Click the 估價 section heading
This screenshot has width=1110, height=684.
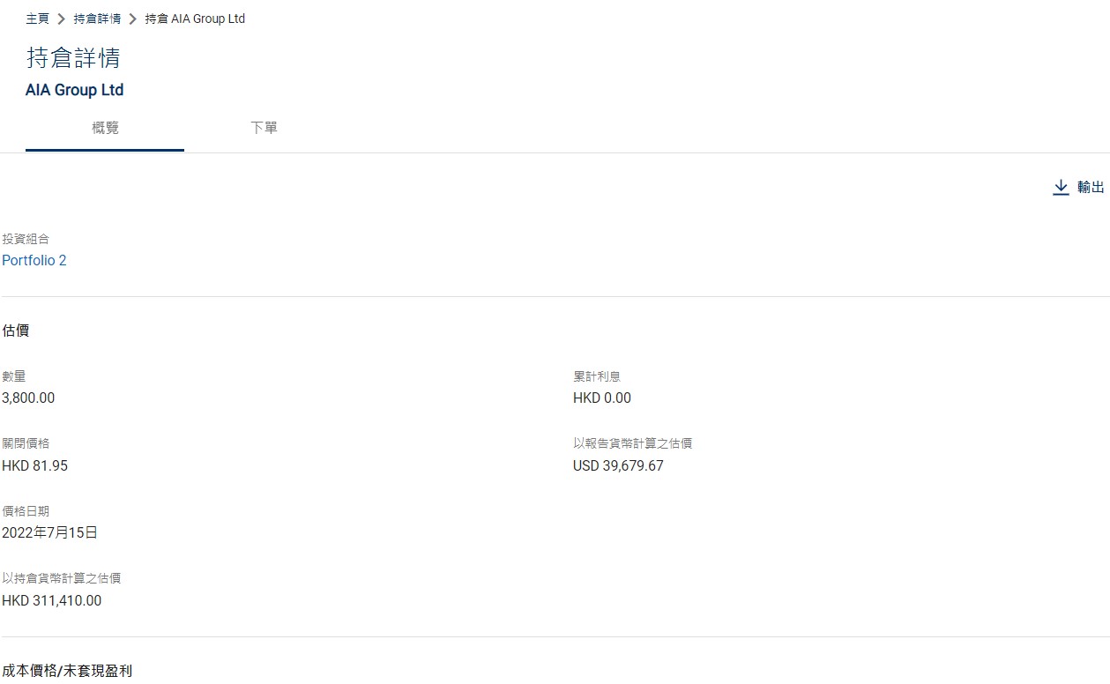click(16, 331)
